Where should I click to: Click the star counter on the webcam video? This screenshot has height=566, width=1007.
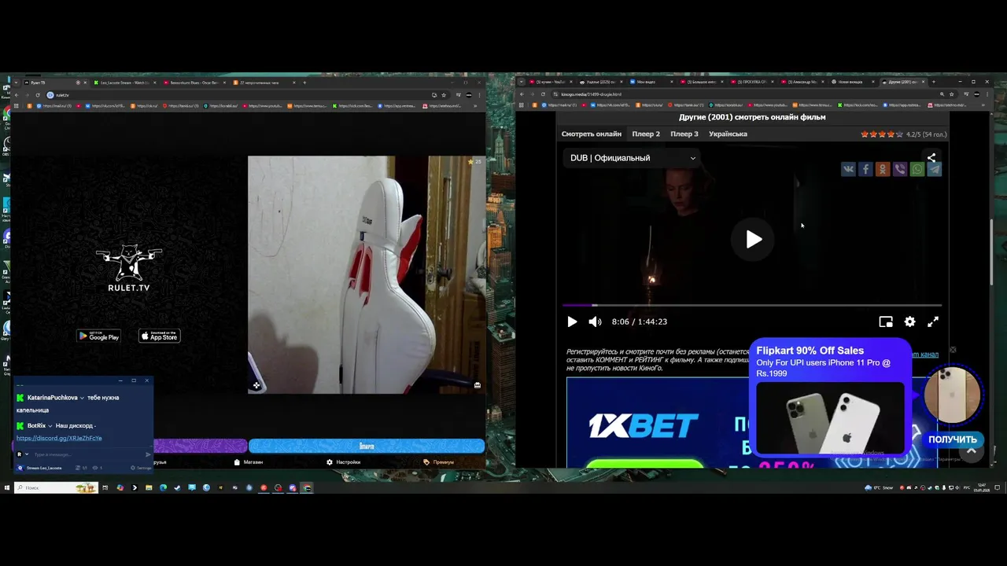pyautogui.click(x=474, y=162)
